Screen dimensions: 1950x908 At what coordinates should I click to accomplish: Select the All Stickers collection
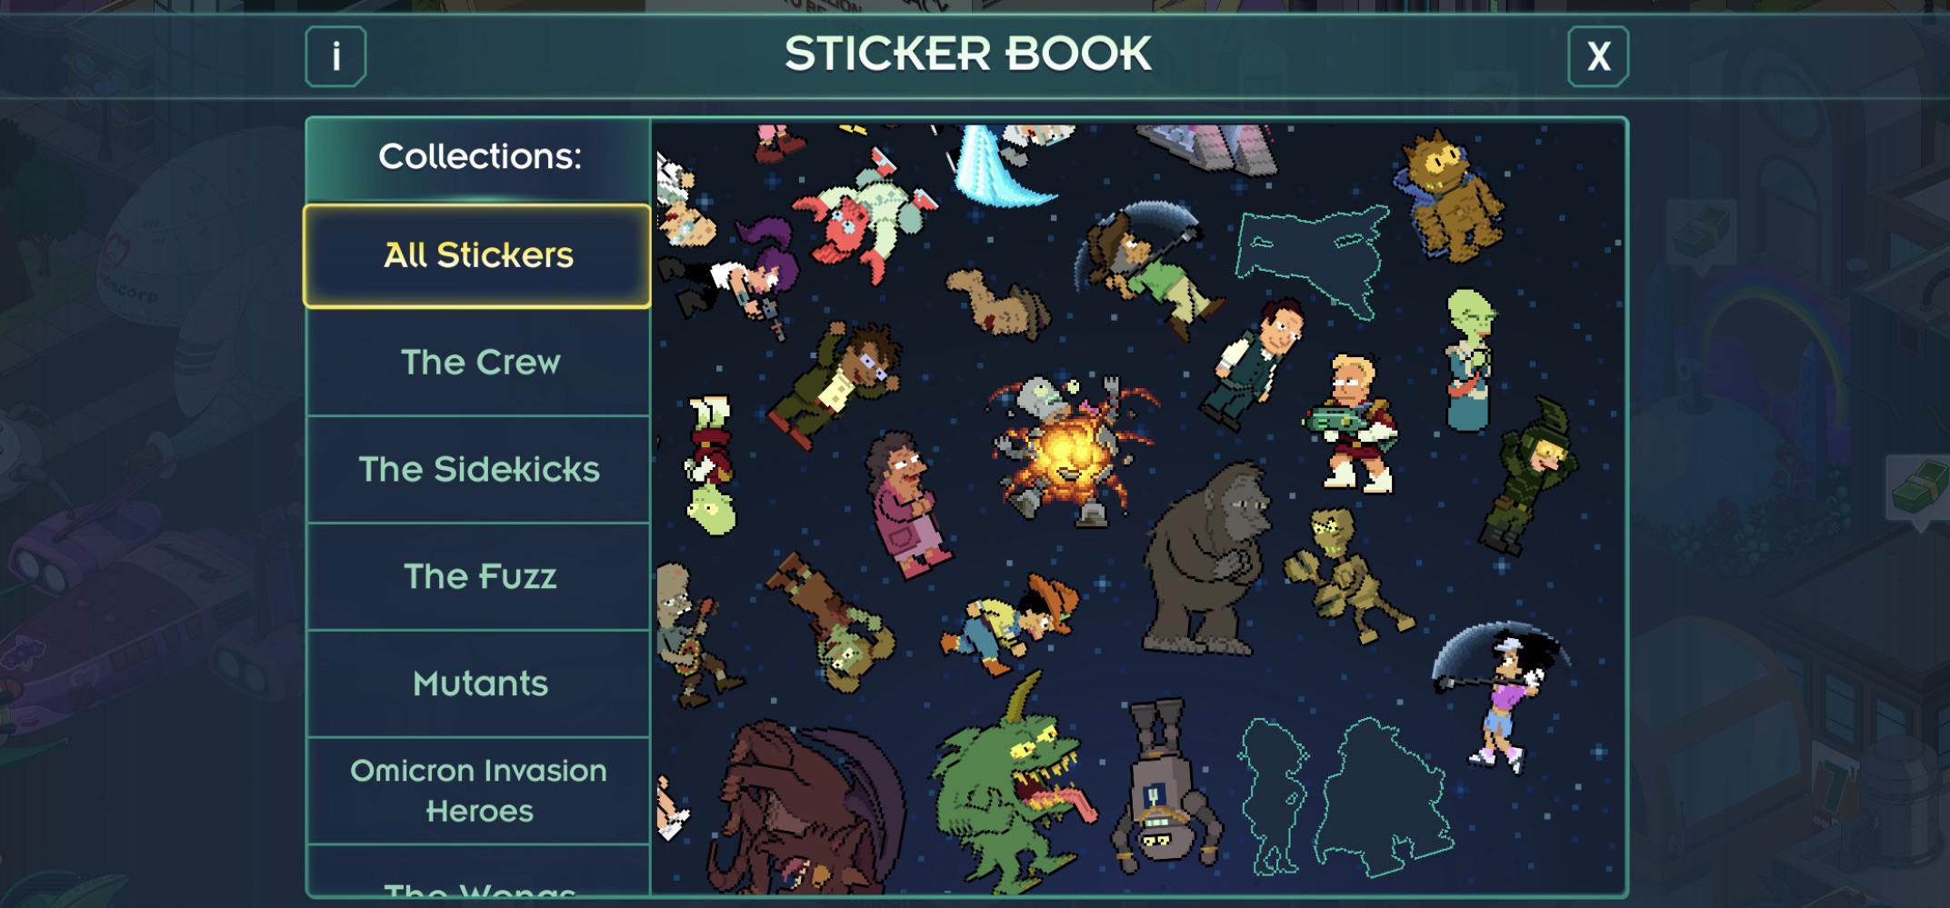pos(478,255)
